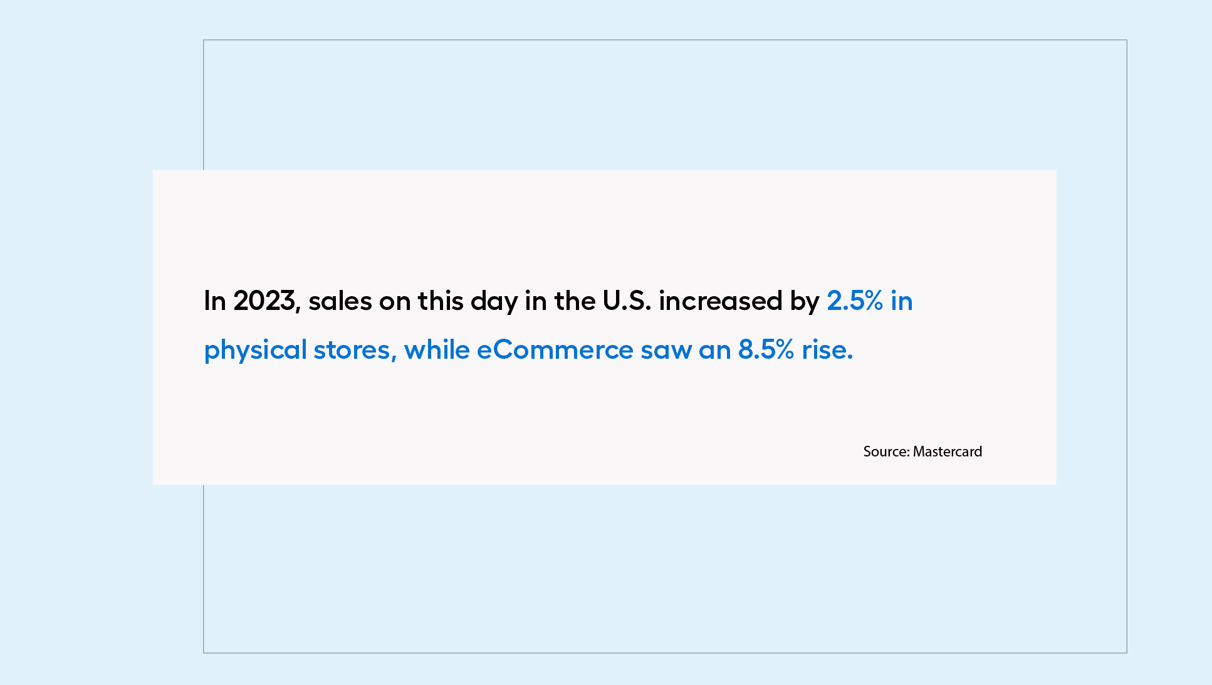Image resolution: width=1212 pixels, height=685 pixels.
Task: Click the word "sales" in the headline
Action: click(x=340, y=301)
